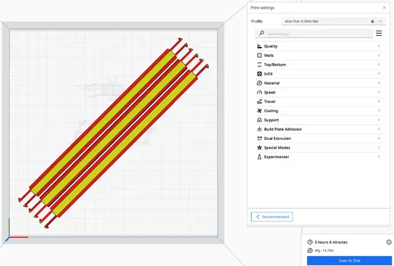394x266 pixels.
Task: Expand the Travel section chevron
Action: tap(379, 102)
